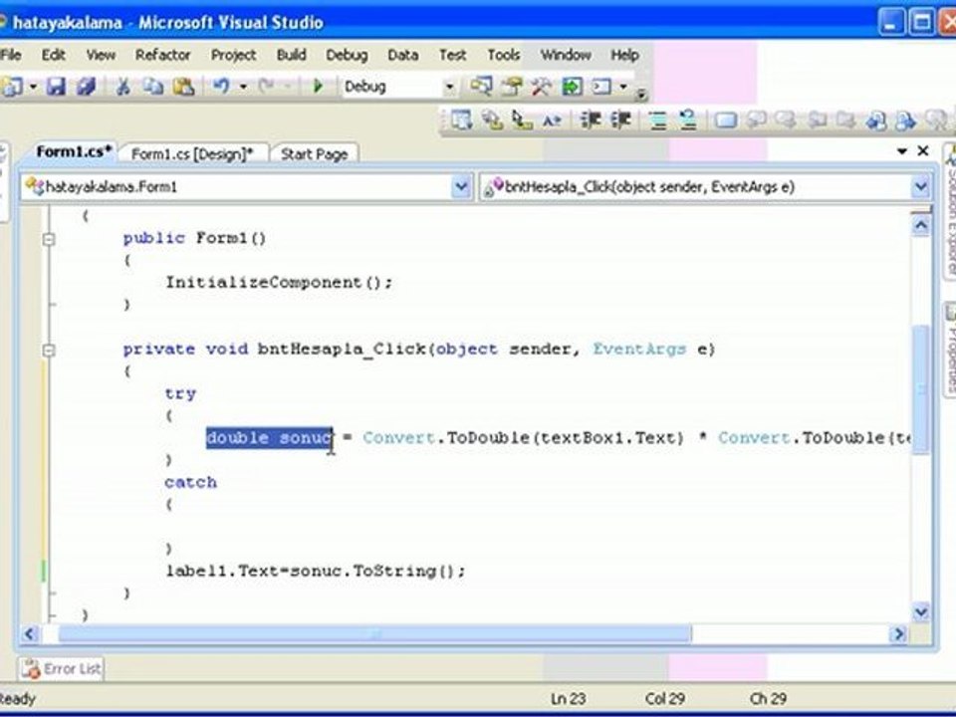Open the Command Window icon dropdown arrow
The height and width of the screenshot is (717, 956).
click(x=623, y=87)
